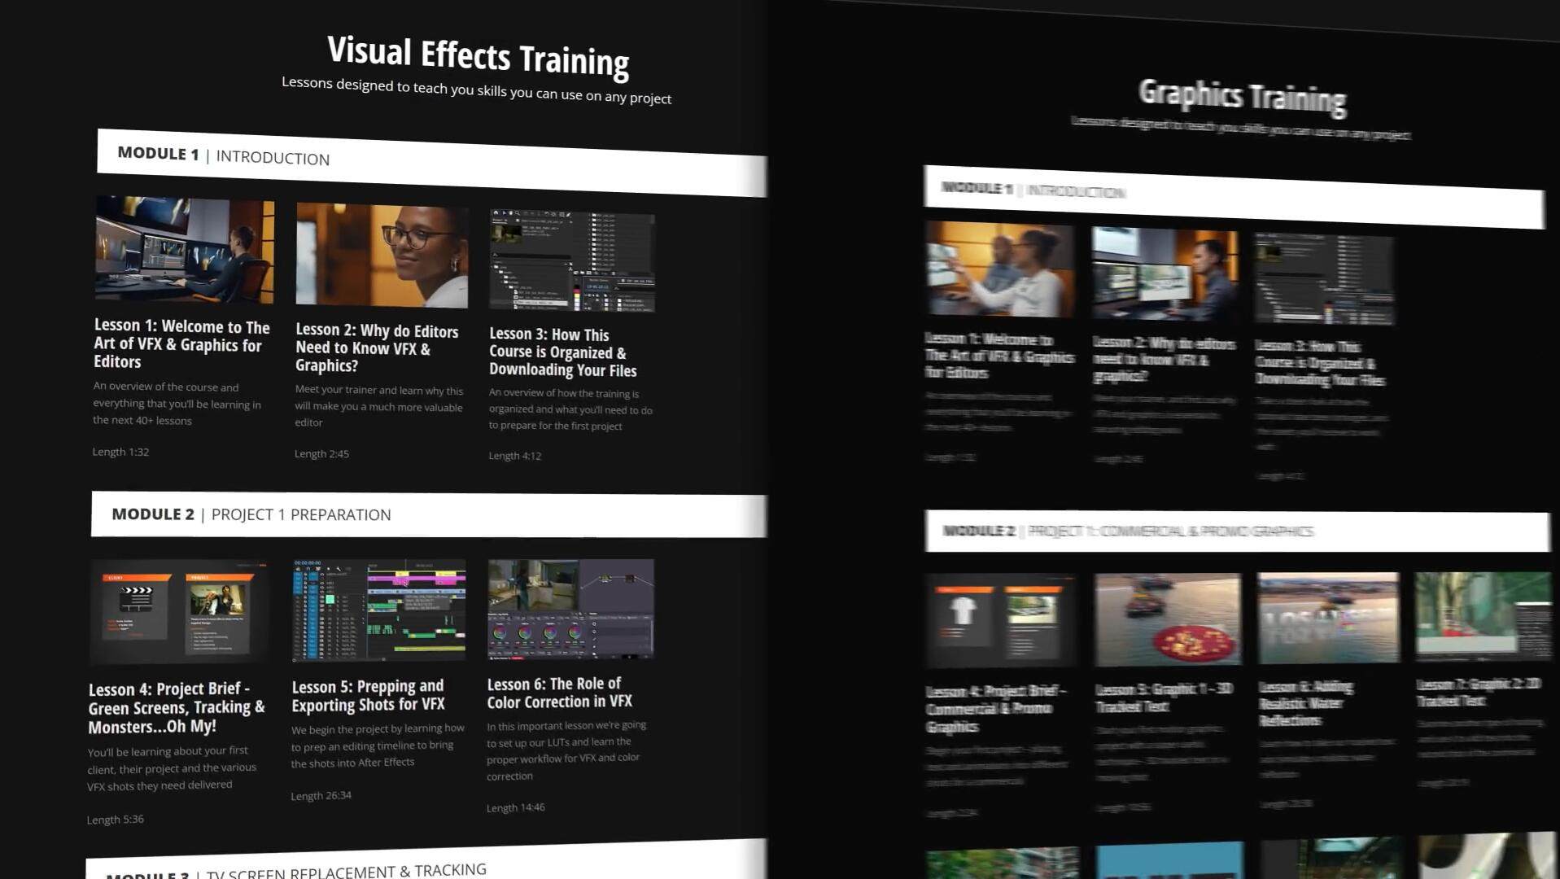Screen dimensions: 1560x879
Task: Click 'Length 1:32' under Visual Effects Lesson 1
Action: pyautogui.click(x=120, y=452)
